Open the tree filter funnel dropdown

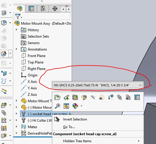point(19,16)
